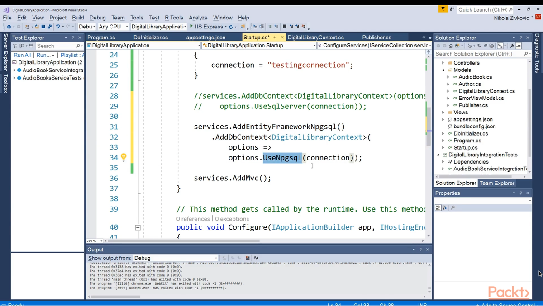Click the Home icon in Solution Explorer
This screenshot has height=306, width=543.
[451, 46]
